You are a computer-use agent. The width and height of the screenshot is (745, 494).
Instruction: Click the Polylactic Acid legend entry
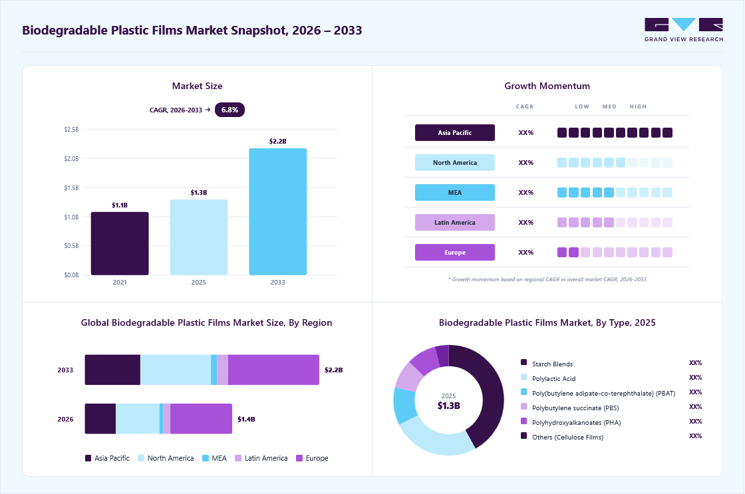click(554, 378)
